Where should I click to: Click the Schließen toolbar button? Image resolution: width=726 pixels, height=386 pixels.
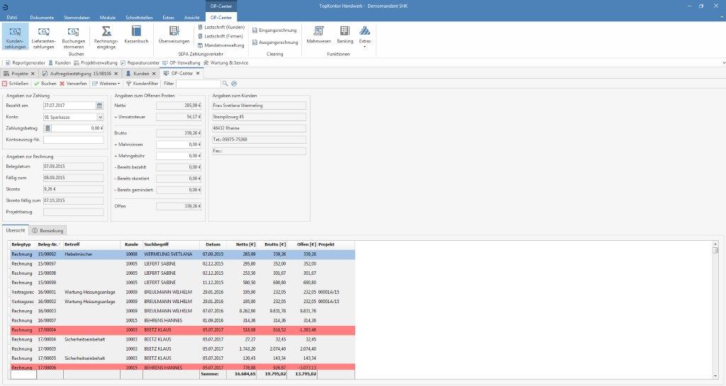16,84
